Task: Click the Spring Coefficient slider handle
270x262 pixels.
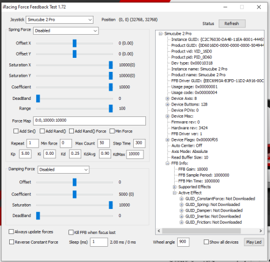Action: 111,87
